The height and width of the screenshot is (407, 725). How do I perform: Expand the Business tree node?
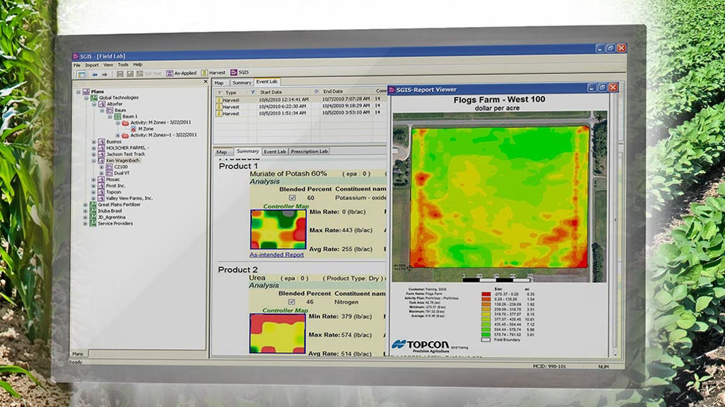pyautogui.click(x=94, y=142)
